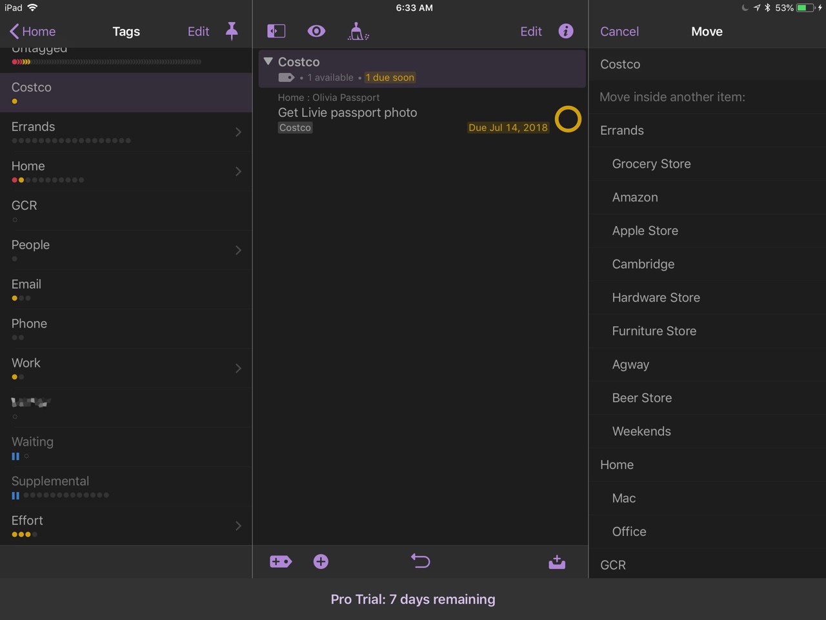
Task: Tap the tag icon under Costco heading
Action: coord(287,77)
